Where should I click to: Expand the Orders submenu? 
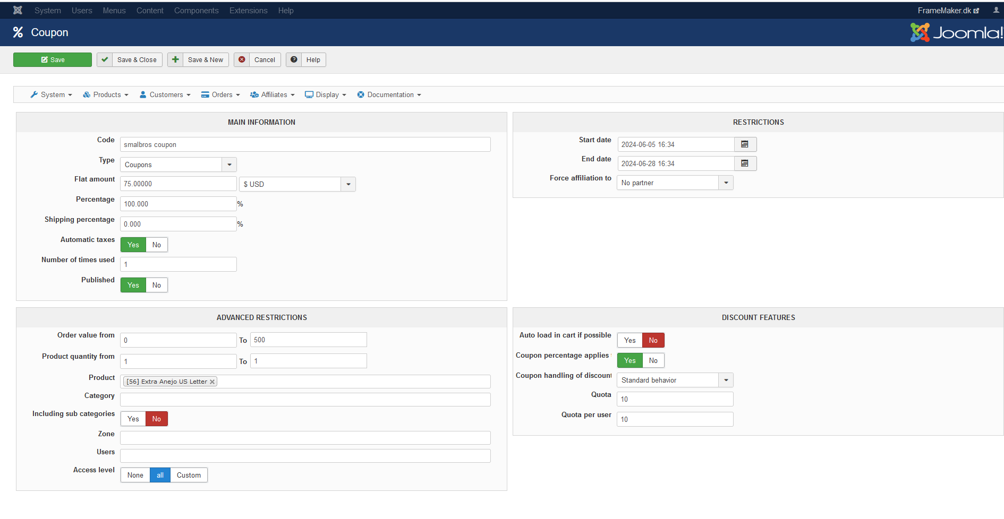220,94
